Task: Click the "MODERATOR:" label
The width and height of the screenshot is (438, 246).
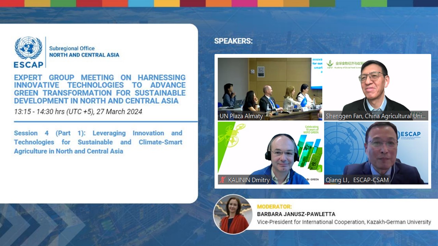Action: pos(274,207)
